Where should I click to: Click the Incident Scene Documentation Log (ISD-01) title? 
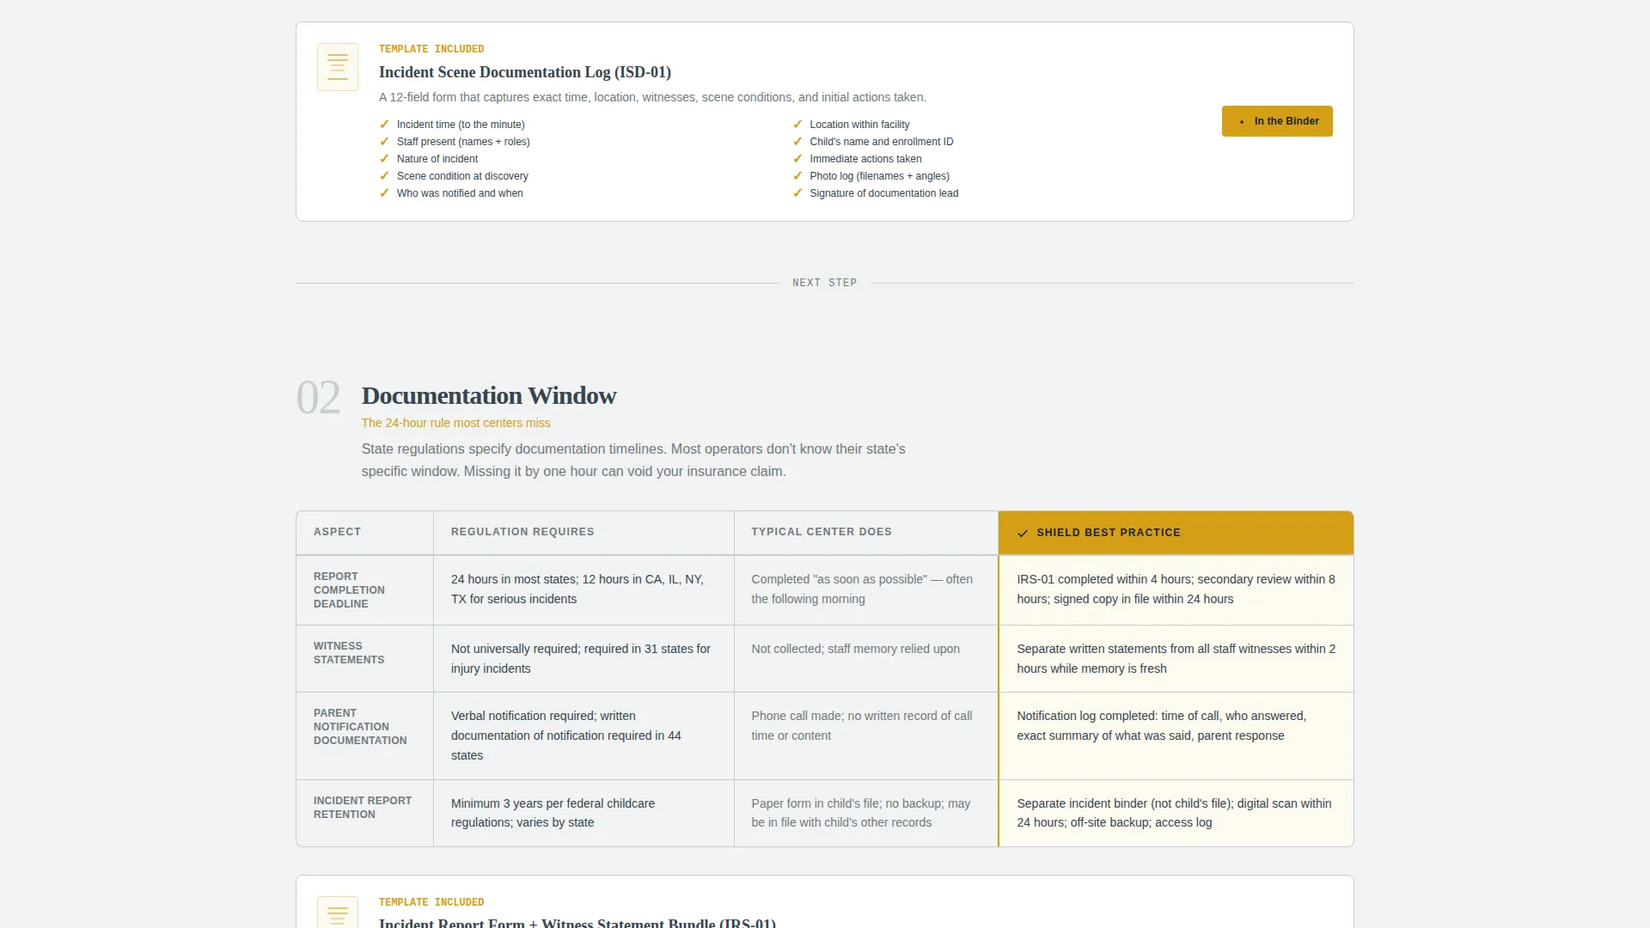coord(525,72)
